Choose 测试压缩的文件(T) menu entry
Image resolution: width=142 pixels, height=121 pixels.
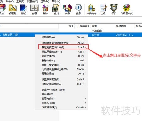pos(62,52)
